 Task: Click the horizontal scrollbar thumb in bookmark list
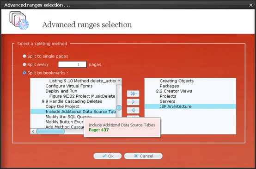click(50, 131)
